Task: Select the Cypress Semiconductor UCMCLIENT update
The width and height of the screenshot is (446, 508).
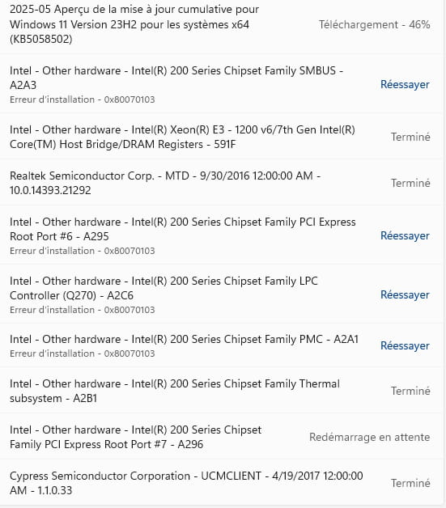Action: click(x=222, y=482)
